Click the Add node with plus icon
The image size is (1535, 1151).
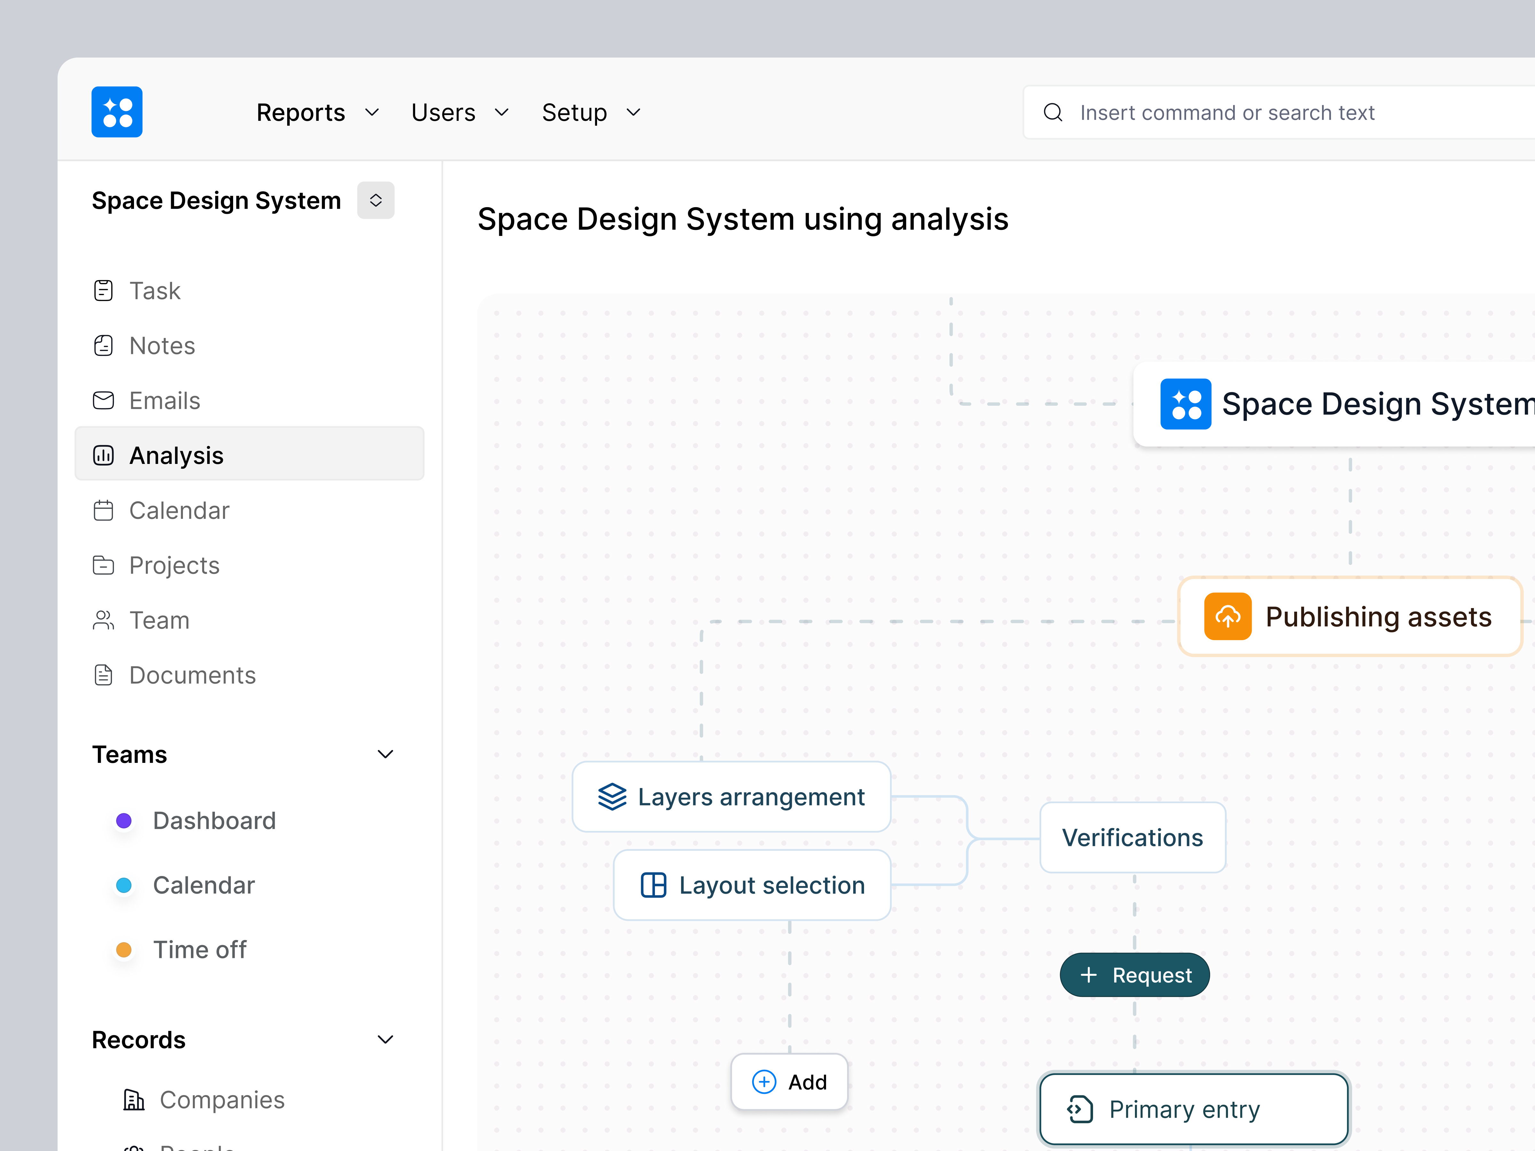tap(789, 1082)
